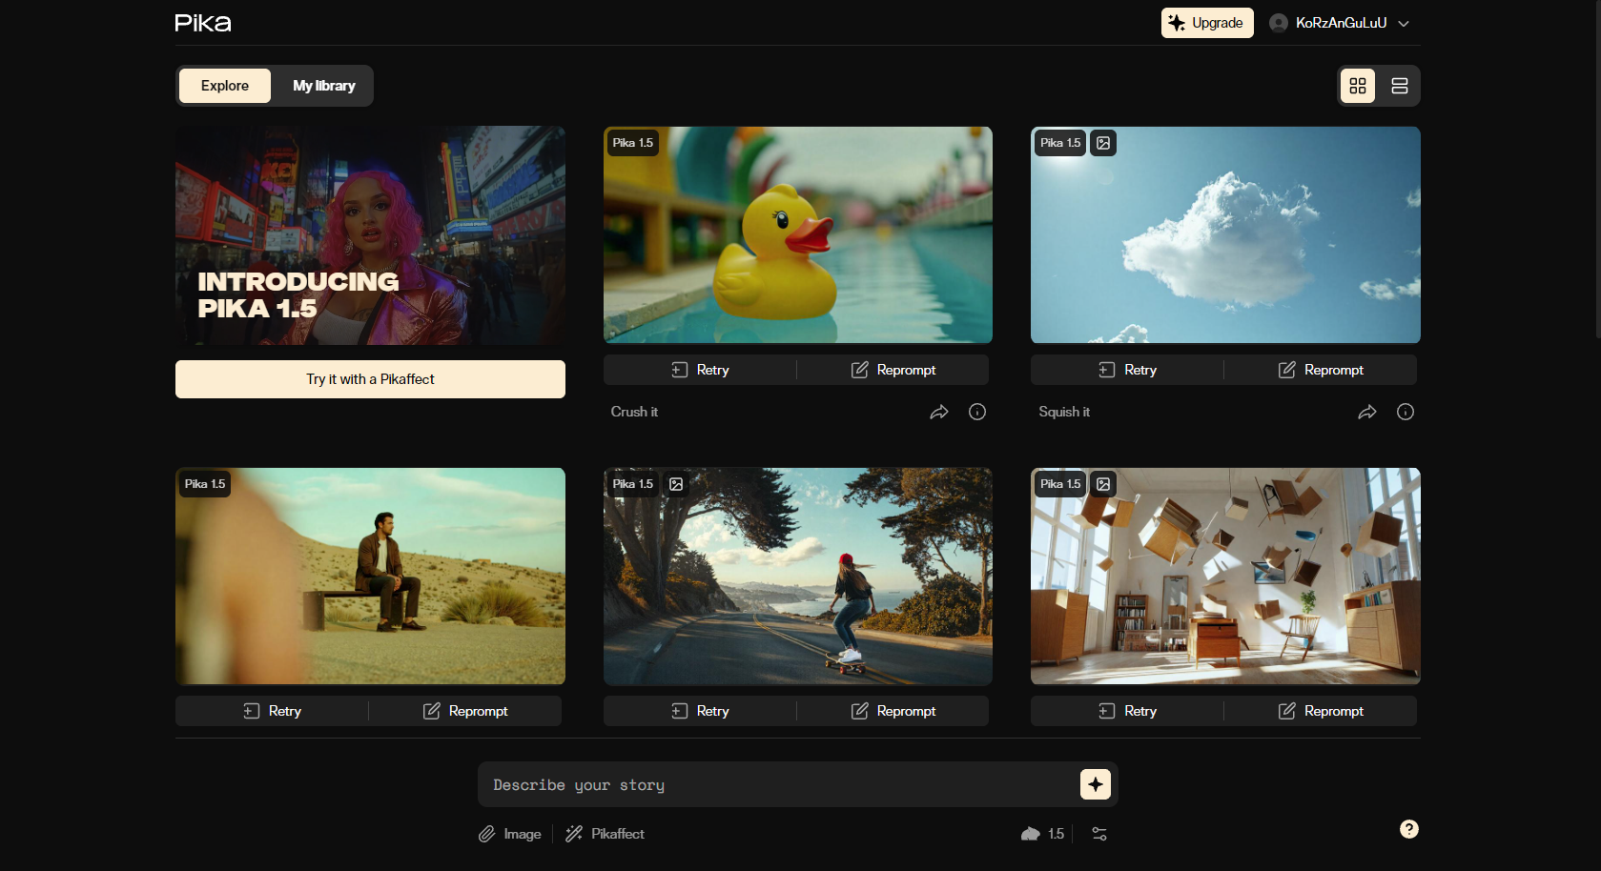This screenshot has height=871, width=1601.
Task: Reprompt the skateboarder video
Action: 893,711
